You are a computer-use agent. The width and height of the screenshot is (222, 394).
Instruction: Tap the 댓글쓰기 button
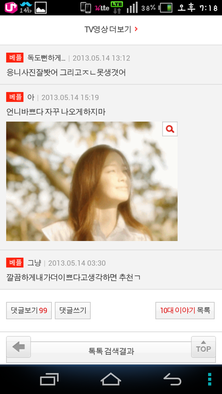click(x=73, y=310)
